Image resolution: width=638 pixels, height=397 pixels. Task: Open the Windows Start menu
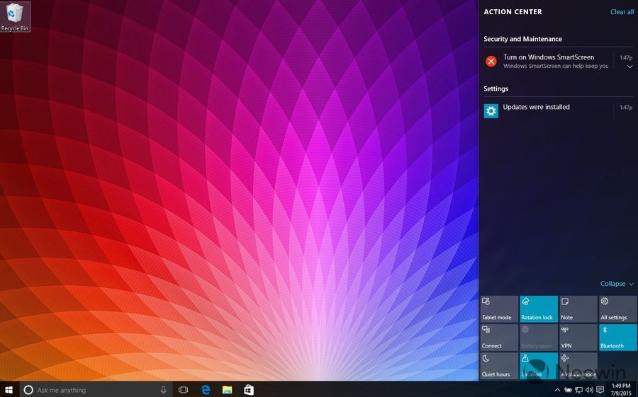pos(9,390)
